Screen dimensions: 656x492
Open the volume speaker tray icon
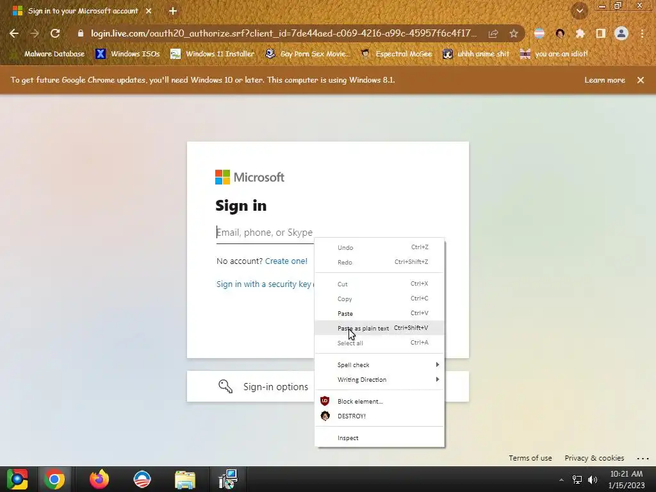pyautogui.click(x=593, y=480)
